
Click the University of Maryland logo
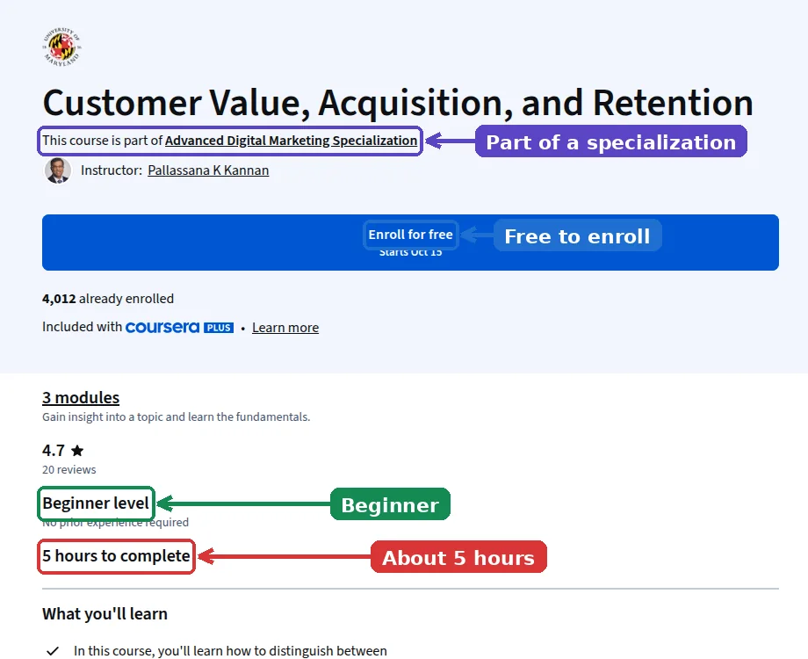pyautogui.click(x=61, y=47)
